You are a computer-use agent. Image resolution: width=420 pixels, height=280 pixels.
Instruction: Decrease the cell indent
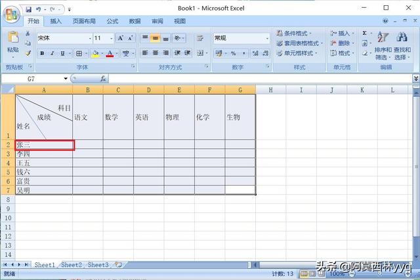click(177, 53)
